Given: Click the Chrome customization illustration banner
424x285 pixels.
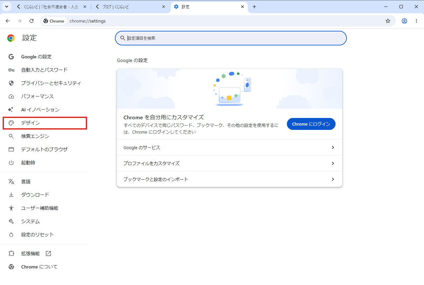Looking at the screenshot, I should pyautogui.click(x=230, y=89).
